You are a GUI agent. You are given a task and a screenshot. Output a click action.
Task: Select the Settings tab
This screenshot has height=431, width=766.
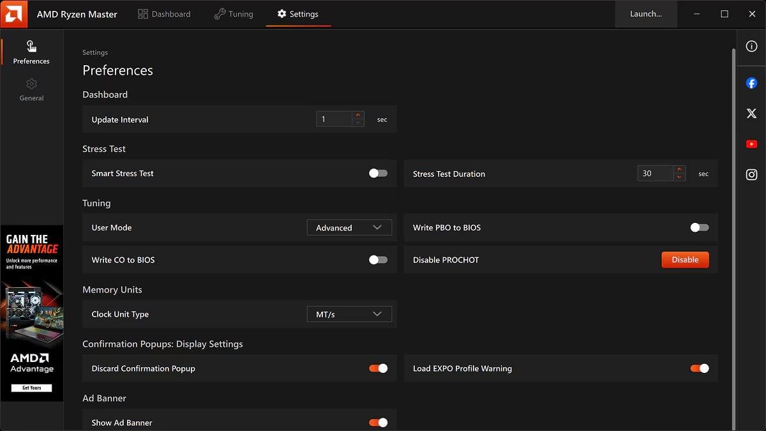pos(298,14)
